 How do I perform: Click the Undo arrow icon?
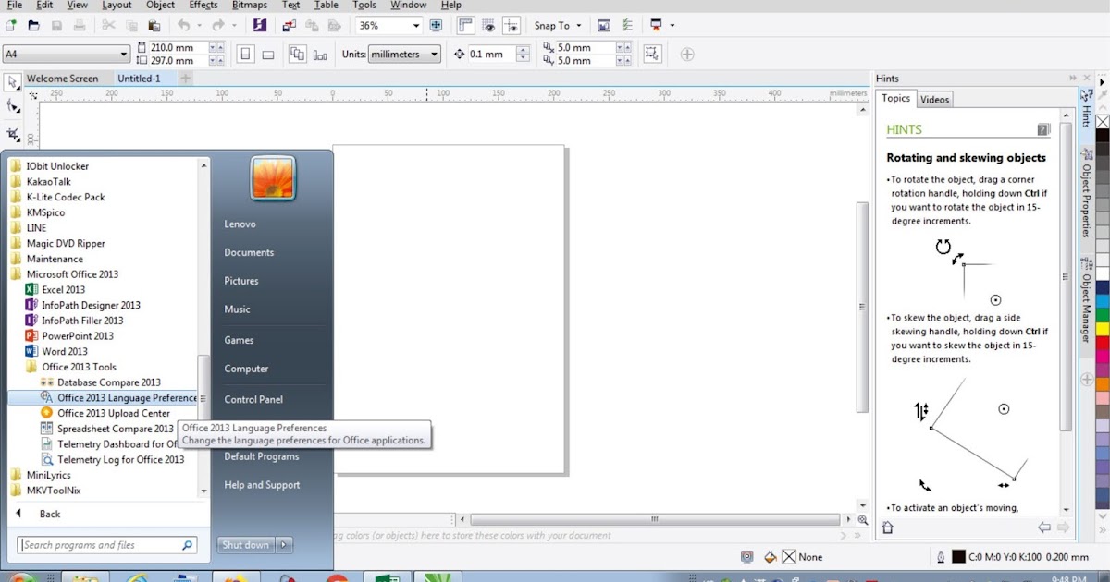click(183, 26)
